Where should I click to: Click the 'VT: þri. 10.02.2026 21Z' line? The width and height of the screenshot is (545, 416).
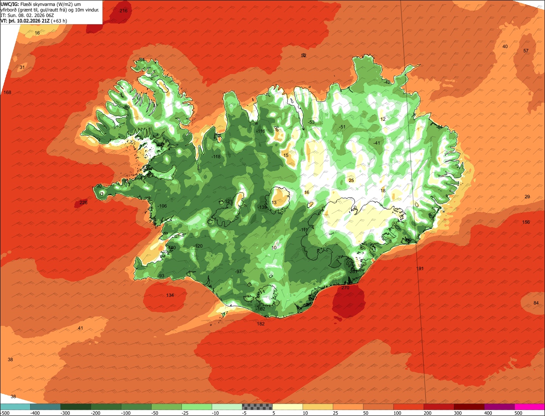pyautogui.click(x=34, y=20)
